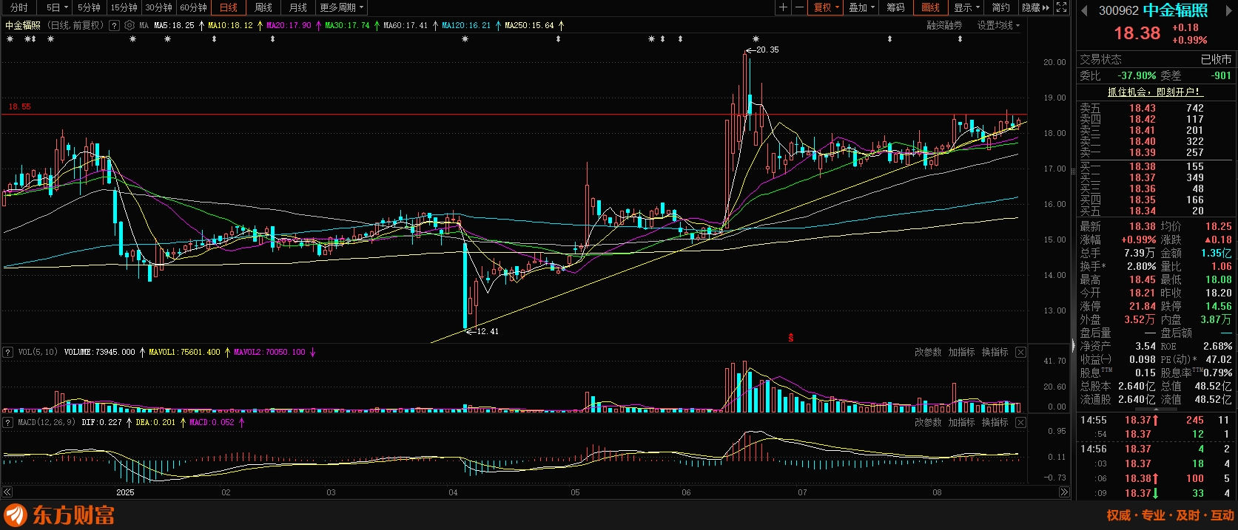Viewport: 1238px width, 530px height.
Task: Click 加指标 in VOL panel
Action: 961,352
